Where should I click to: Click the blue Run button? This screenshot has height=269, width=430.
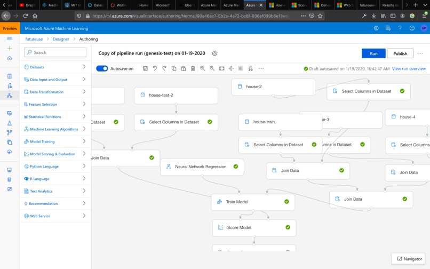coord(373,53)
